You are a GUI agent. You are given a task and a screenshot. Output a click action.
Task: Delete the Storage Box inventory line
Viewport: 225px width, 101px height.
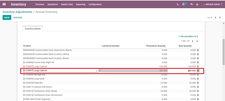[x=198, y=74]
